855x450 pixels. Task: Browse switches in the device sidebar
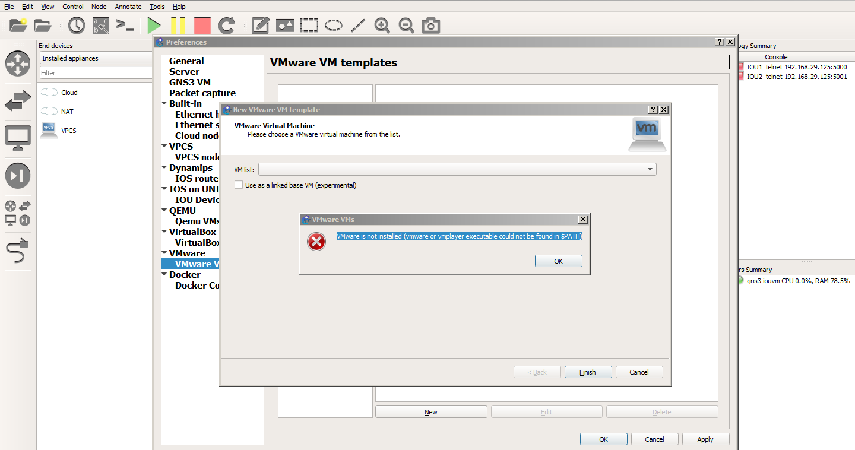pyautogui.click(x=18, y=101)
